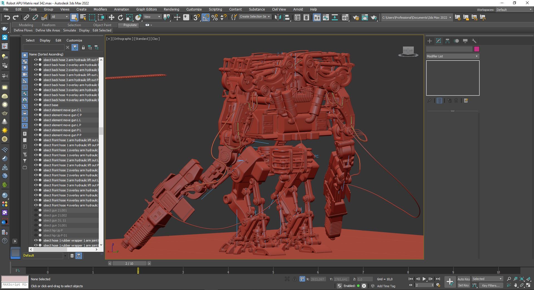Toggle the Auto Key button
Image resolution: width=534 pixels, height=290 pixels.
coord(463,279)
